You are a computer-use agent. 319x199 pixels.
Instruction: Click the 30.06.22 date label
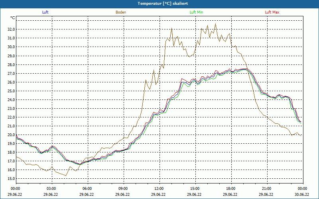coord(302,194)
